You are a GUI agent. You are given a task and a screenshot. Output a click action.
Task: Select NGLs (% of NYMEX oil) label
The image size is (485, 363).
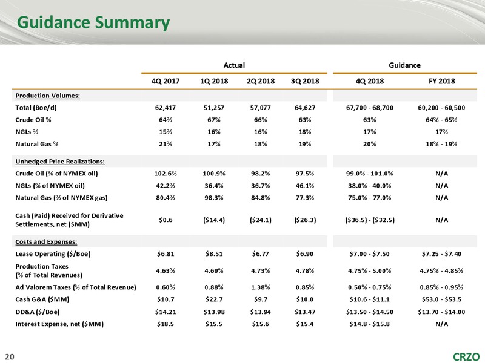(50, 186)
